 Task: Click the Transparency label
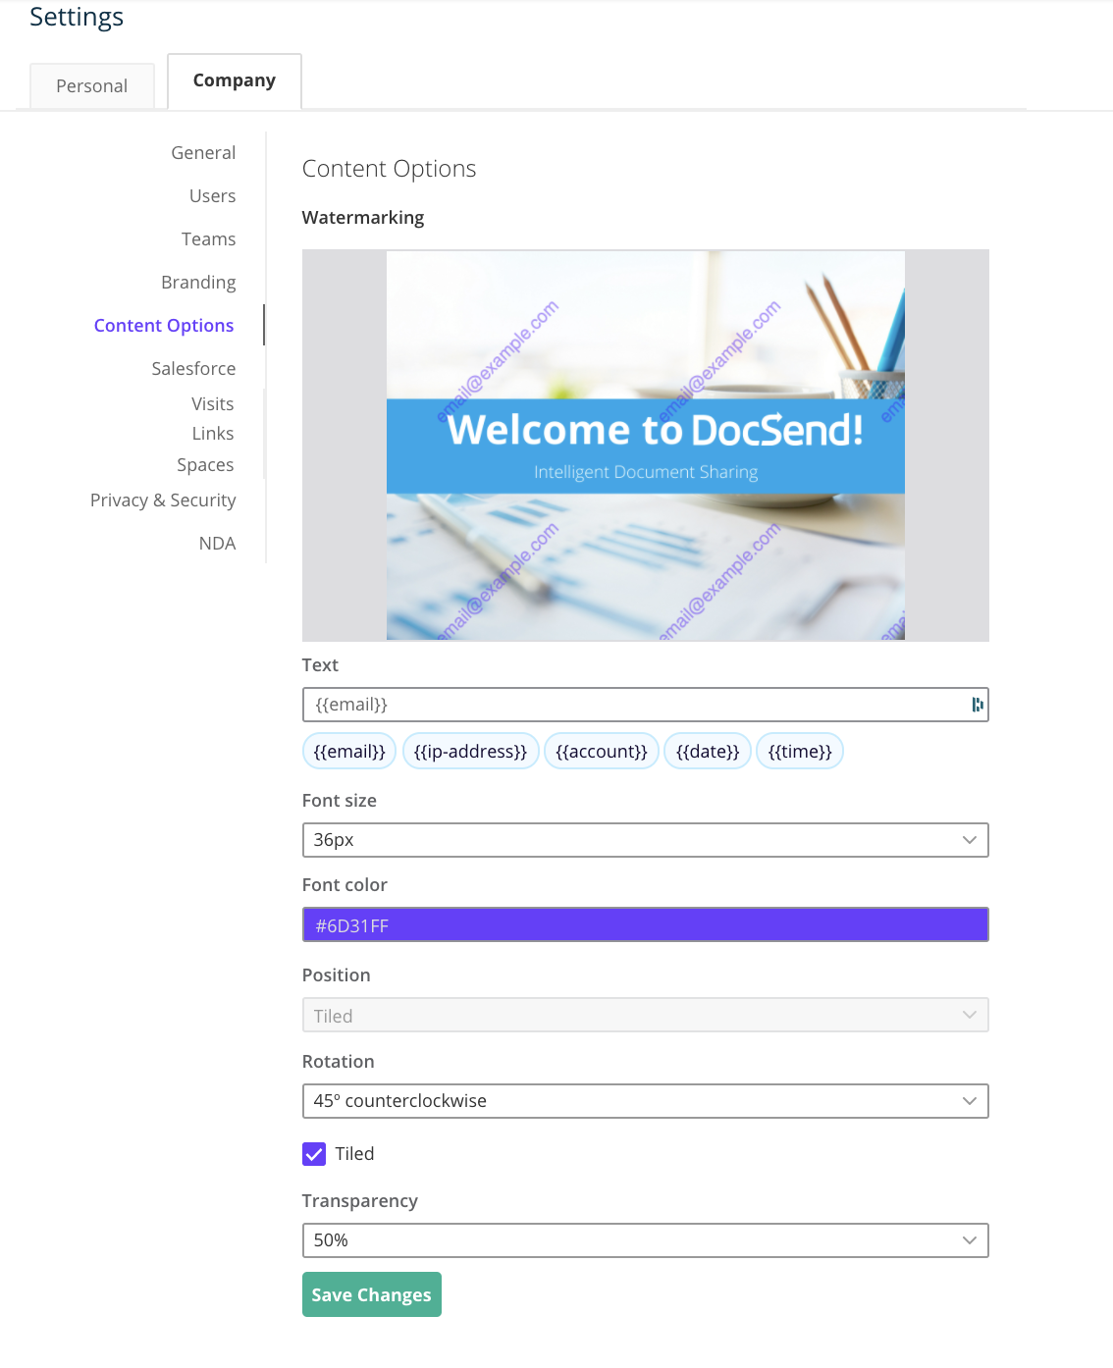(x=360, y=1201)
